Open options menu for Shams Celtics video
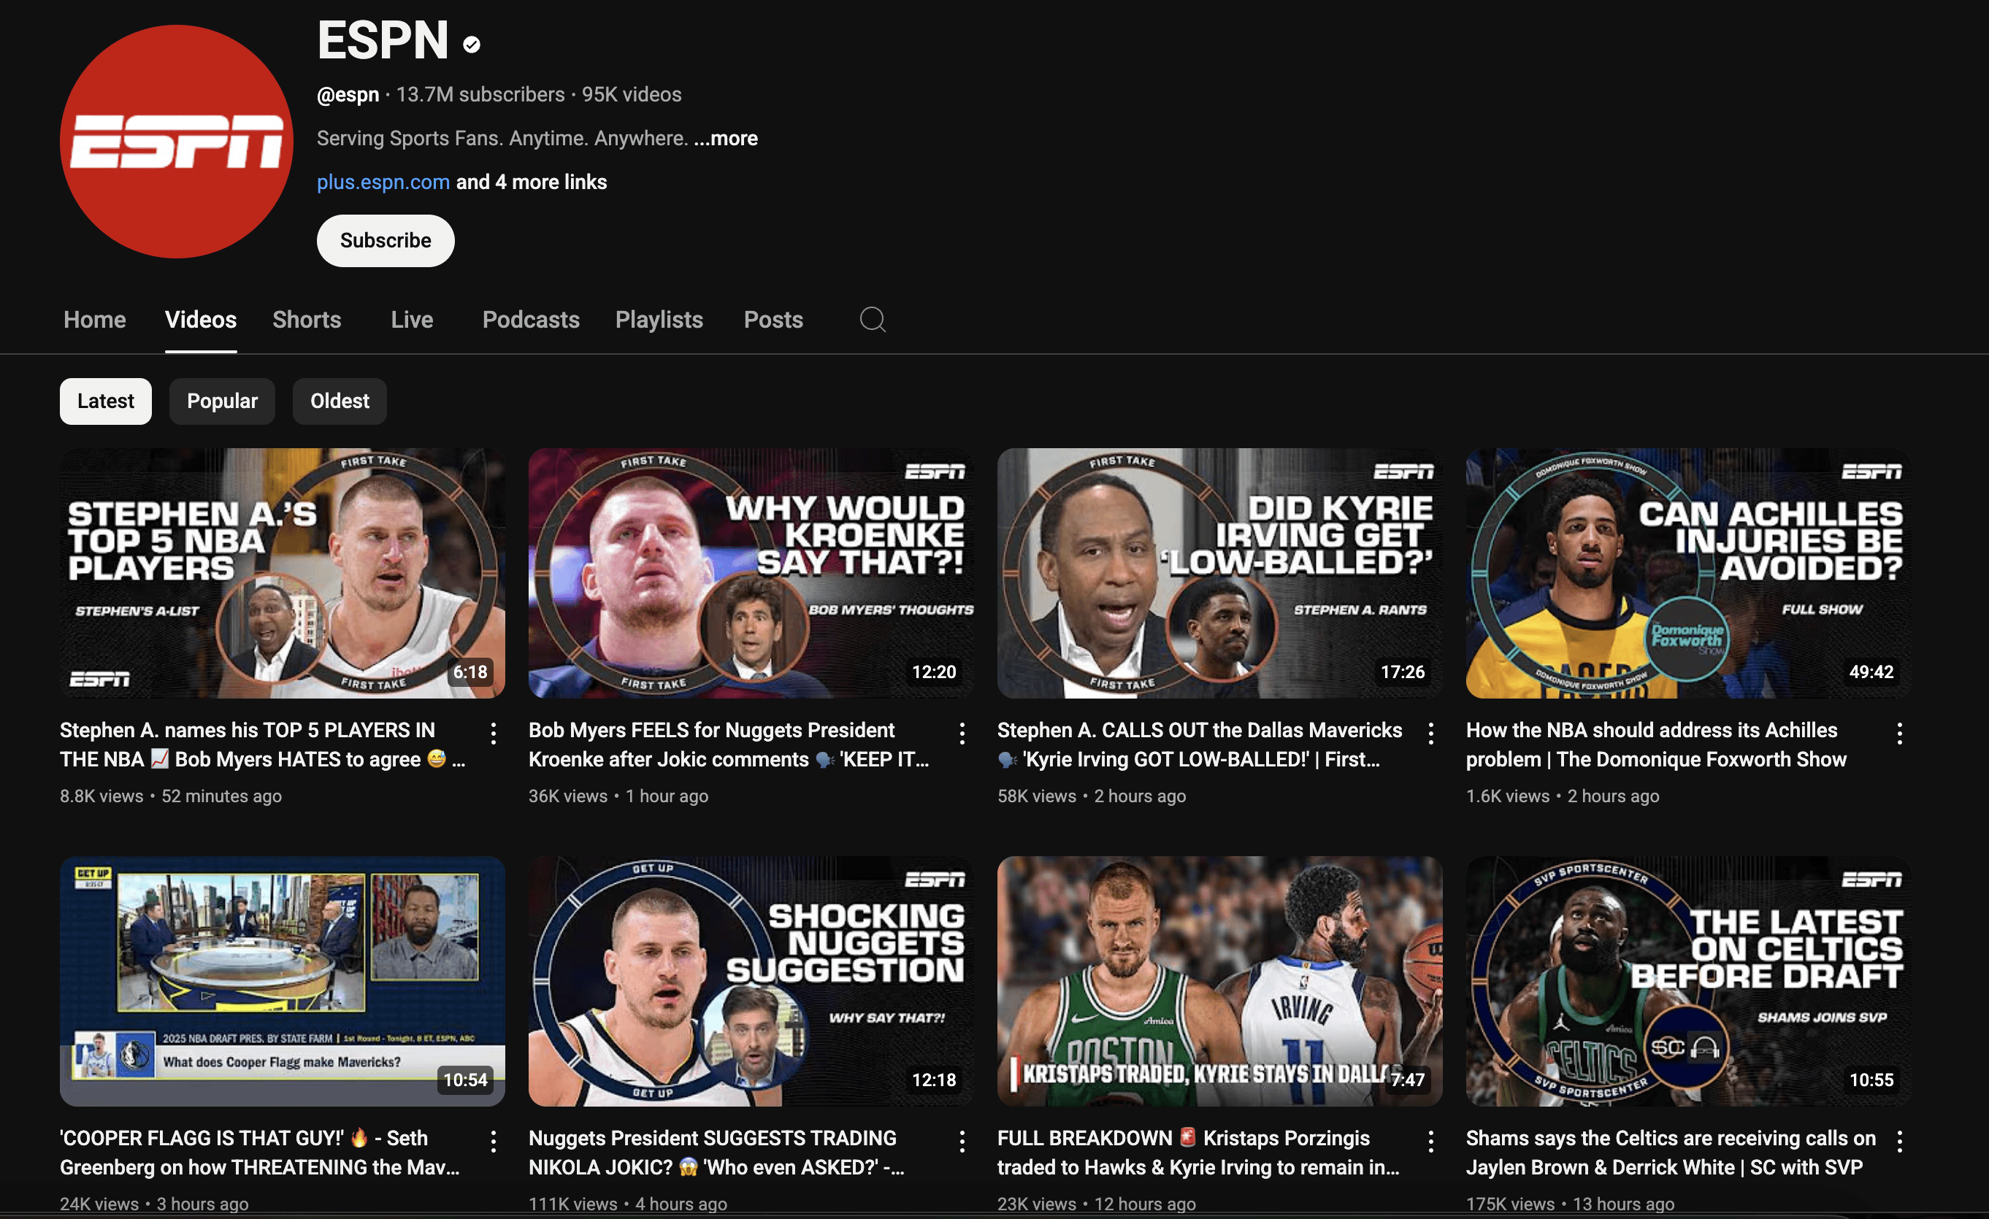Viewport: 1989px width, 1219px height. pos(1899,1142)
